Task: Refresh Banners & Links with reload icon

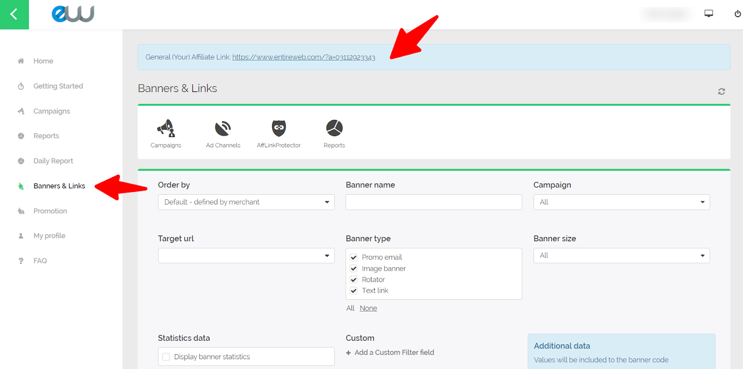Action: pyautogui.click(x=721, y=92)
